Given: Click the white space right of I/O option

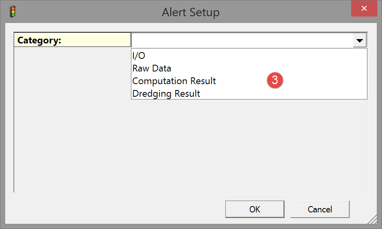Looking at the screenshot, I should (x=253, y=56).
